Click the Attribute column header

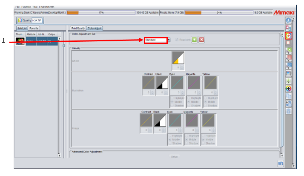31,35
